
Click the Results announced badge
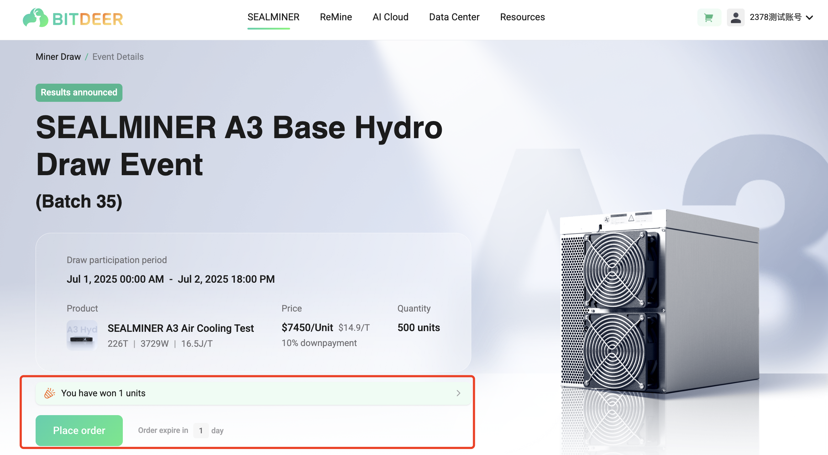coord(79,93)
